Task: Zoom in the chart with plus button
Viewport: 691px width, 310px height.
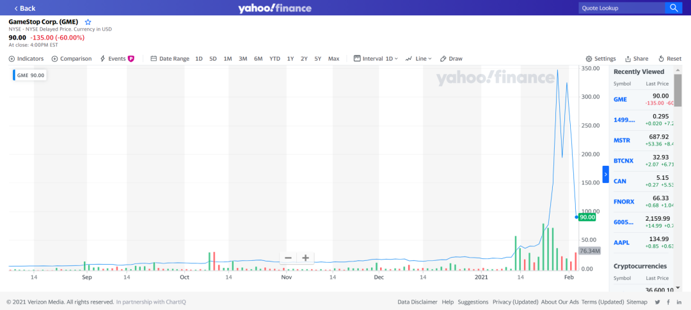Action: 305,258
